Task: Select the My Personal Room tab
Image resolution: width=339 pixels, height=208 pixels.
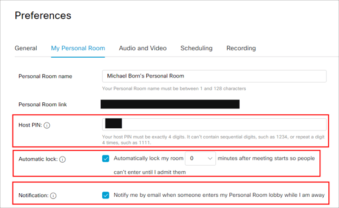Action: (x=78, y=48)
